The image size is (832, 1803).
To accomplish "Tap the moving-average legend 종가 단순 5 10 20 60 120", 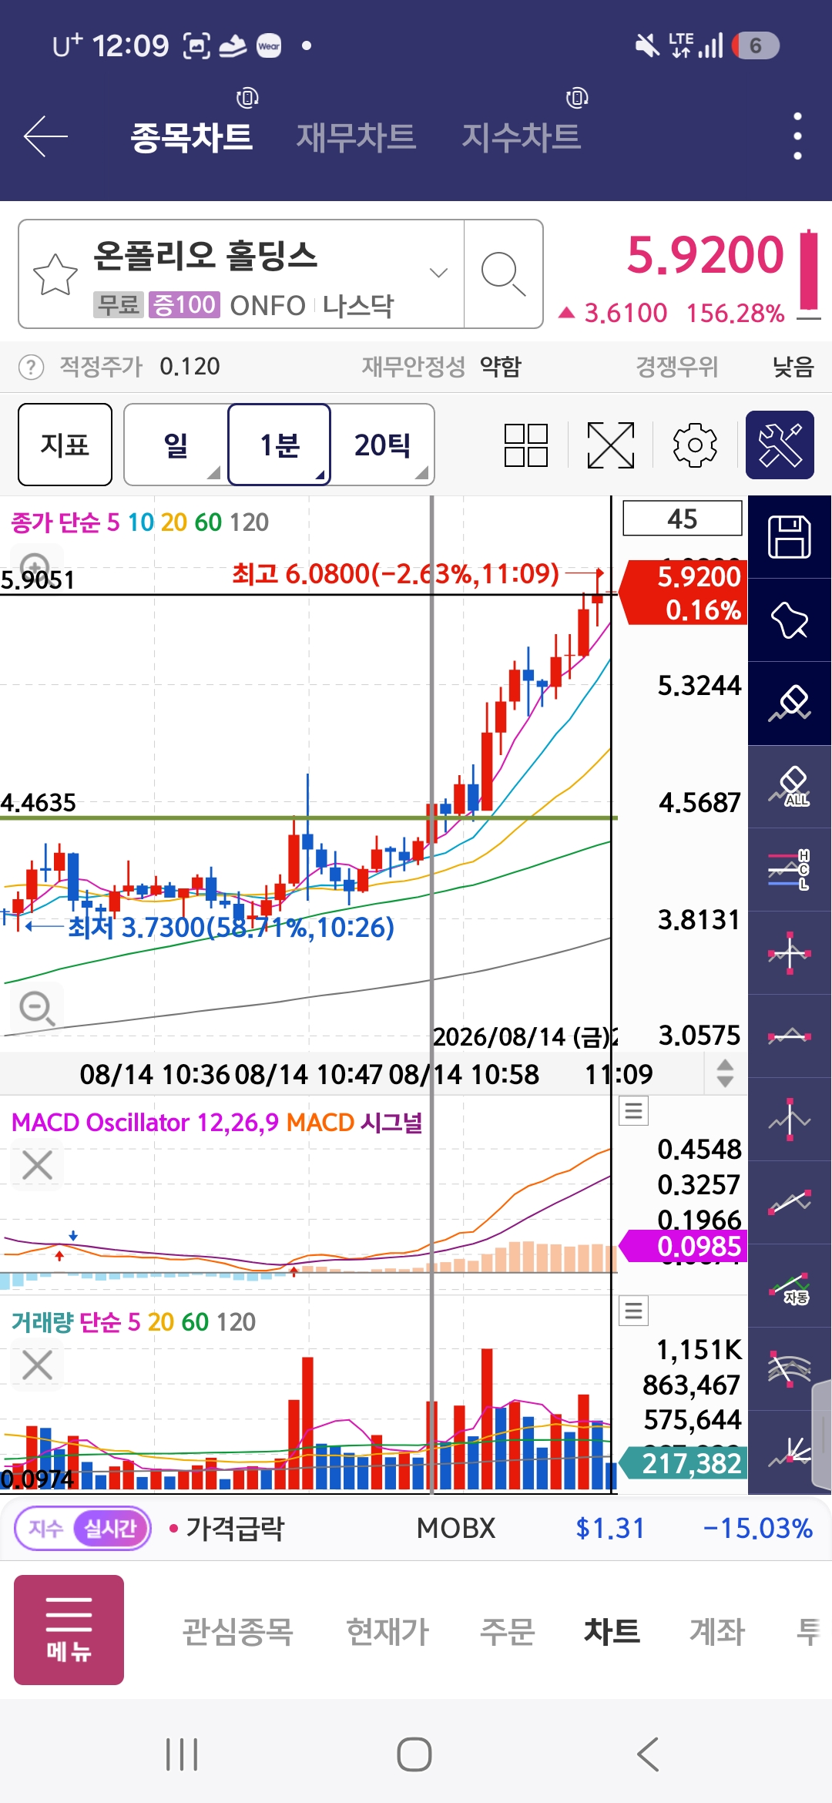I will tap(140, 522).
